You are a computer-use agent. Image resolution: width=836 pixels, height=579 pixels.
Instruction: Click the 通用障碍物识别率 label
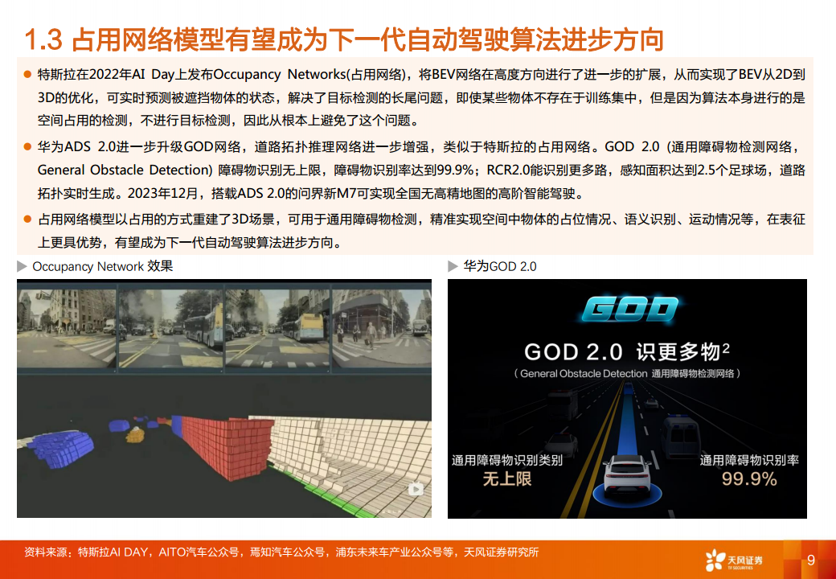[x=749, y=460]
